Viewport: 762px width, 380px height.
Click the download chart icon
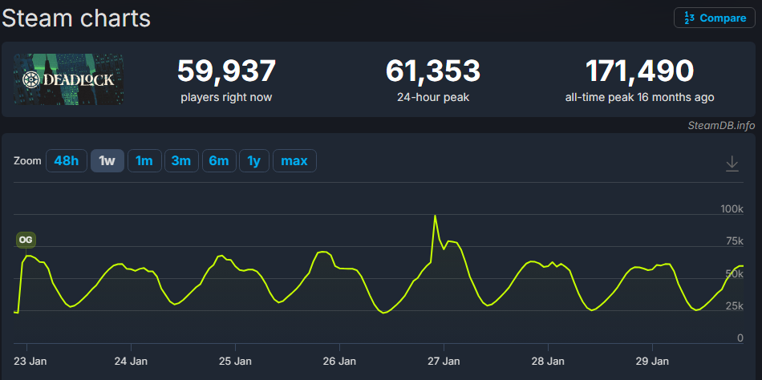point(732,164)
